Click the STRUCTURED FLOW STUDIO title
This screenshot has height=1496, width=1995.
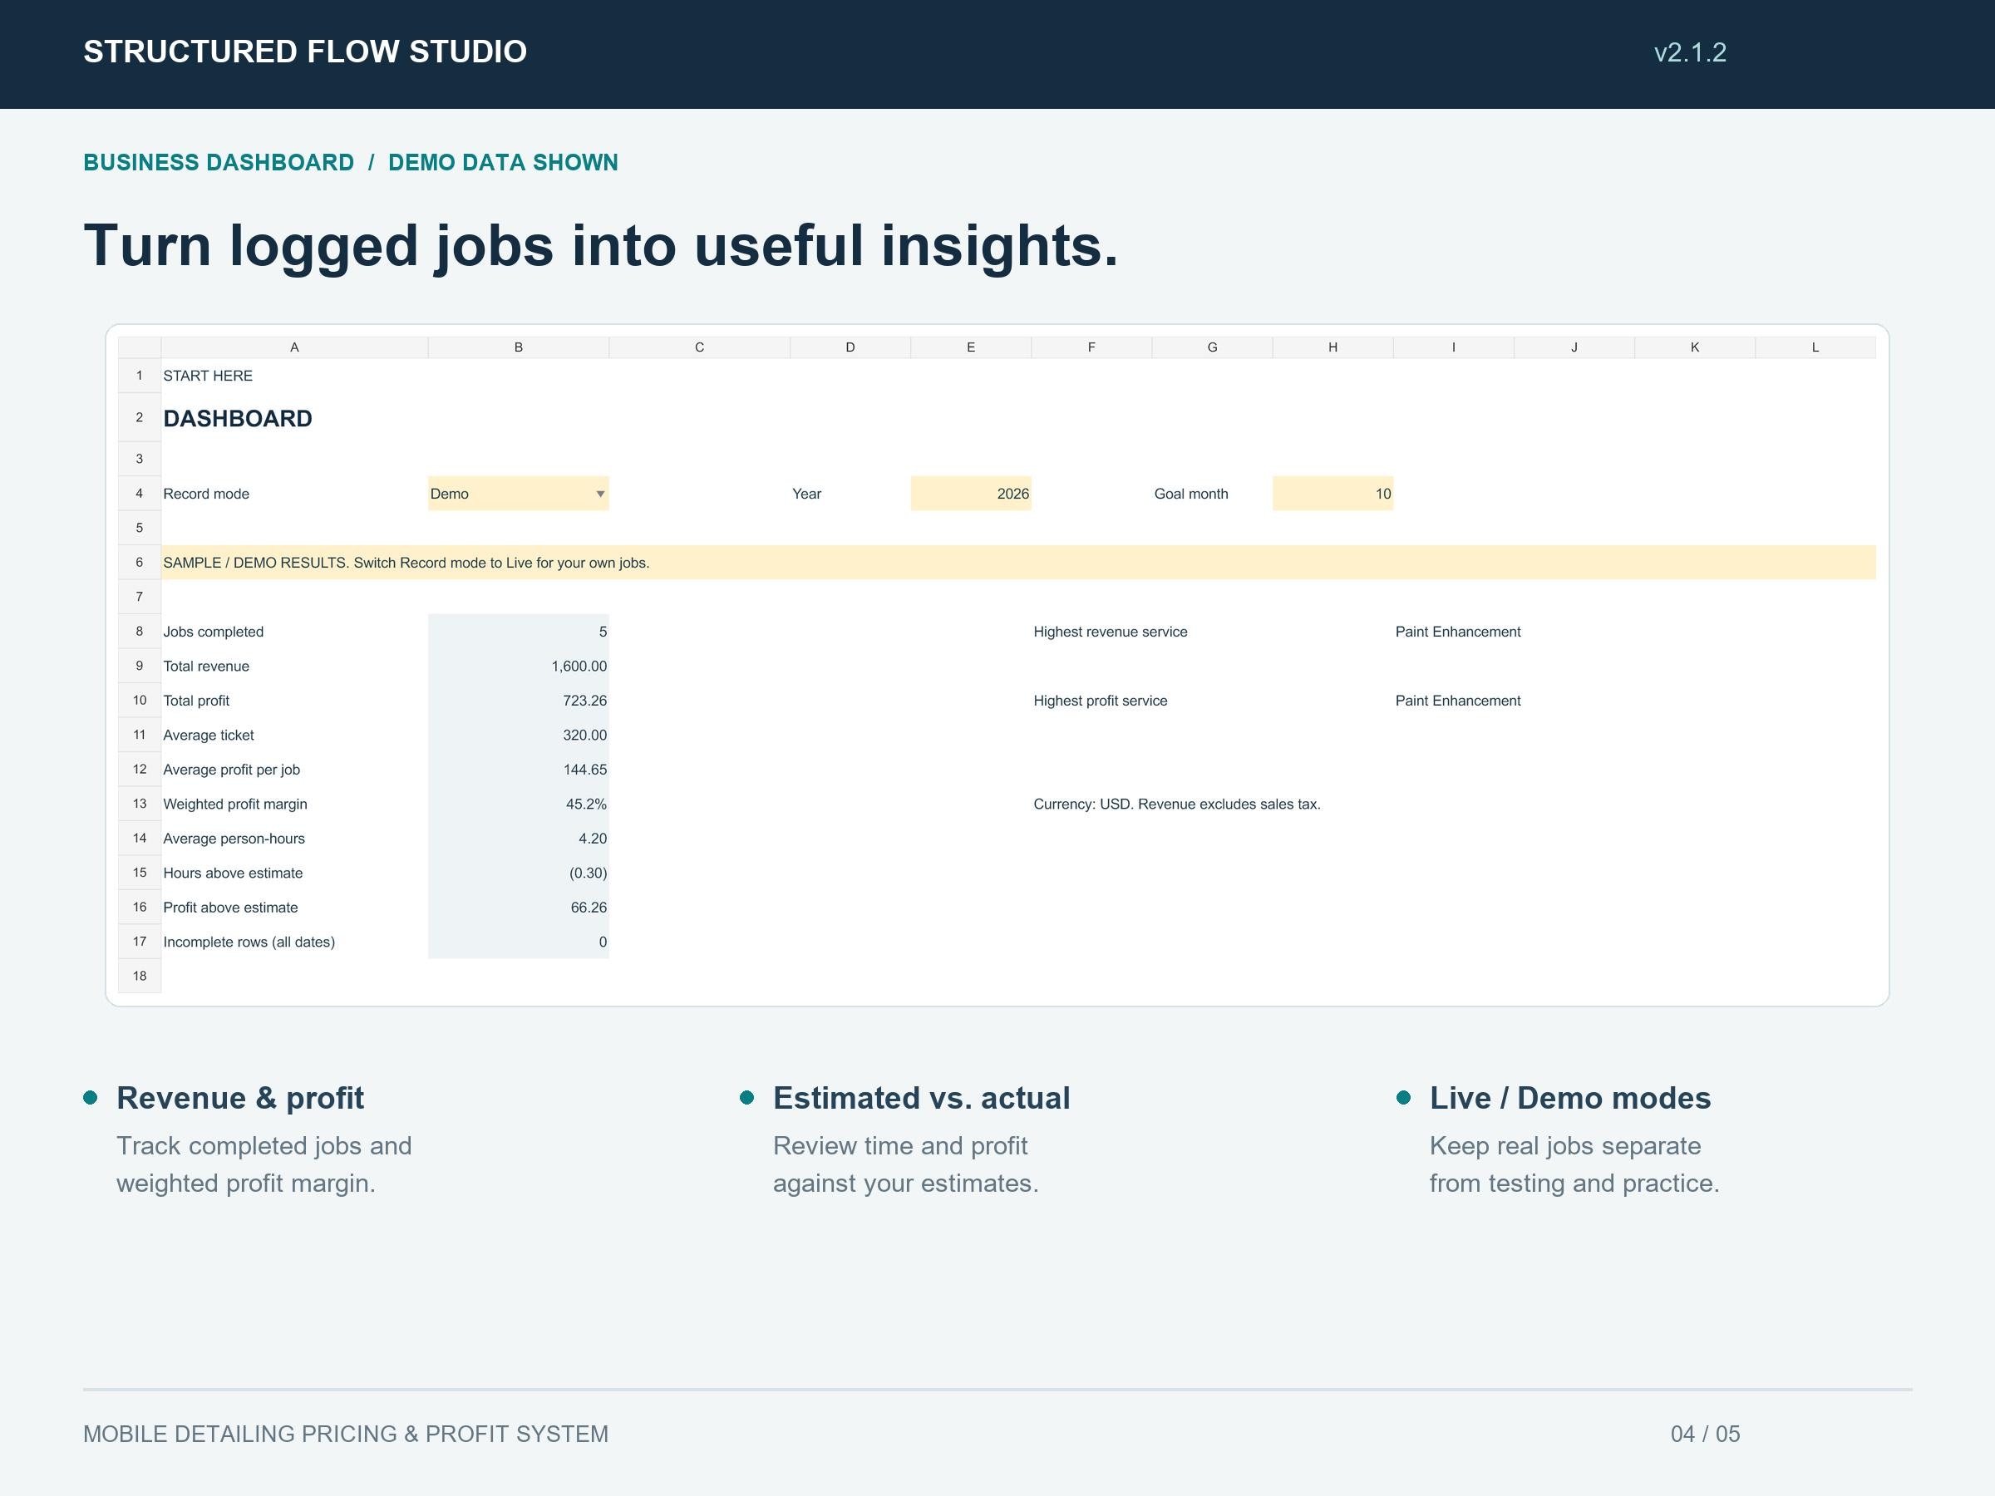pos(305,52)
